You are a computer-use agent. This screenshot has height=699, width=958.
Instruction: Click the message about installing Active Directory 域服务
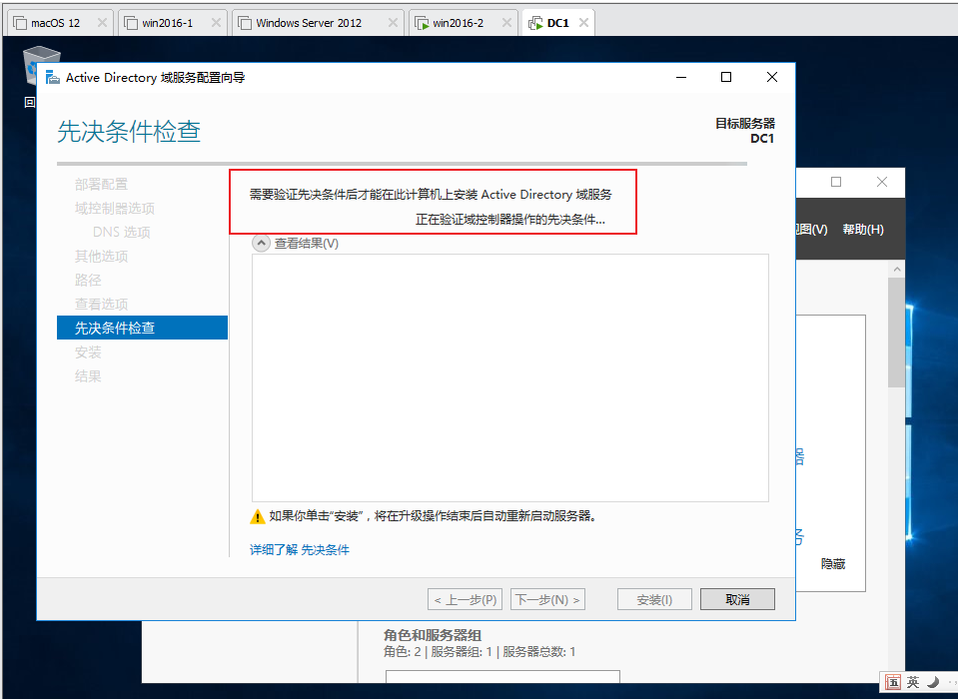point(431,195)
